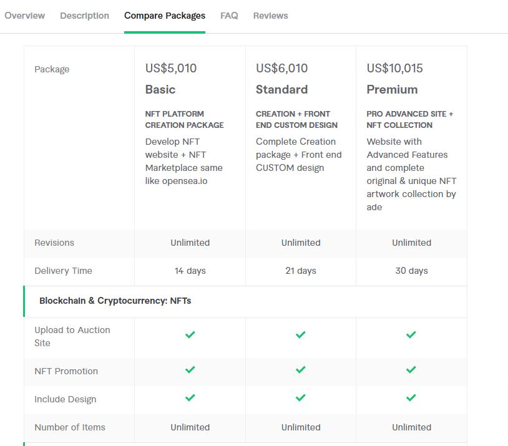The image size is (508, 446).
Task: Click Premium checkmark in NFT Promotion row
Action: 411,370
